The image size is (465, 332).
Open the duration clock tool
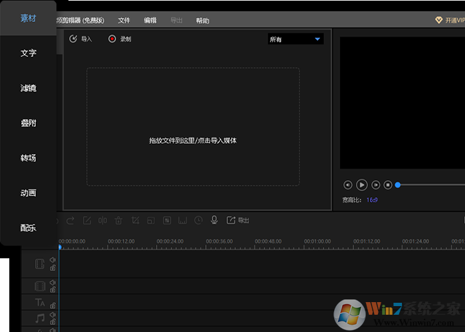(198, 220)
